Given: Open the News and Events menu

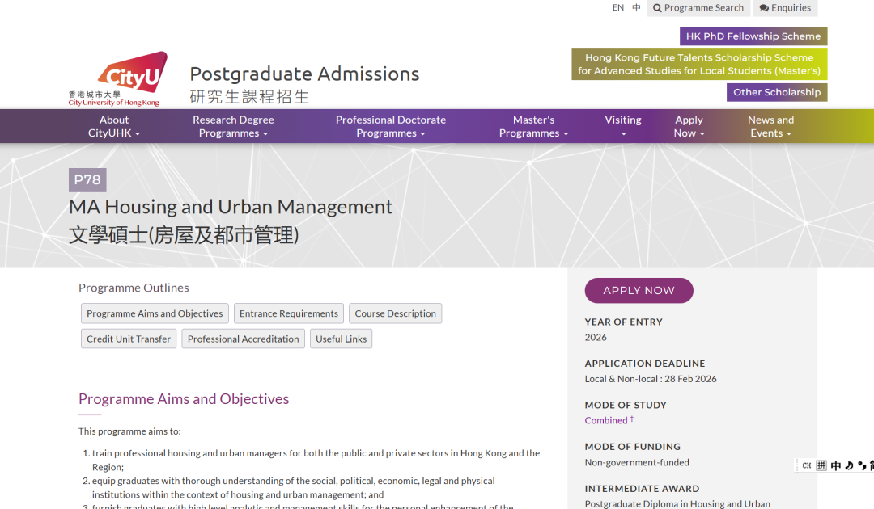Looking at the screenshot, I should (770, 126).
